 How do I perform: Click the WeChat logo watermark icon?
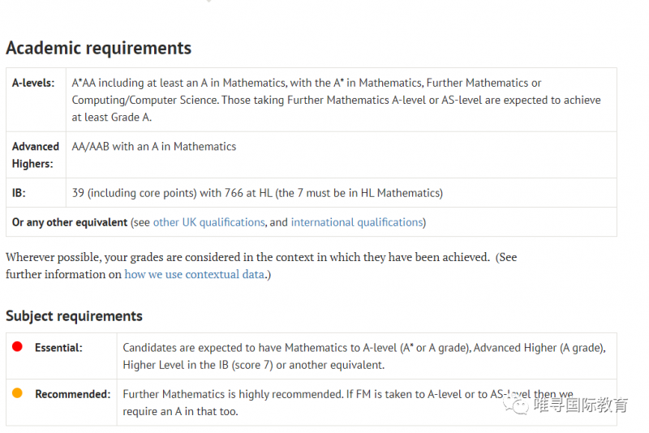tap(516, 405)
